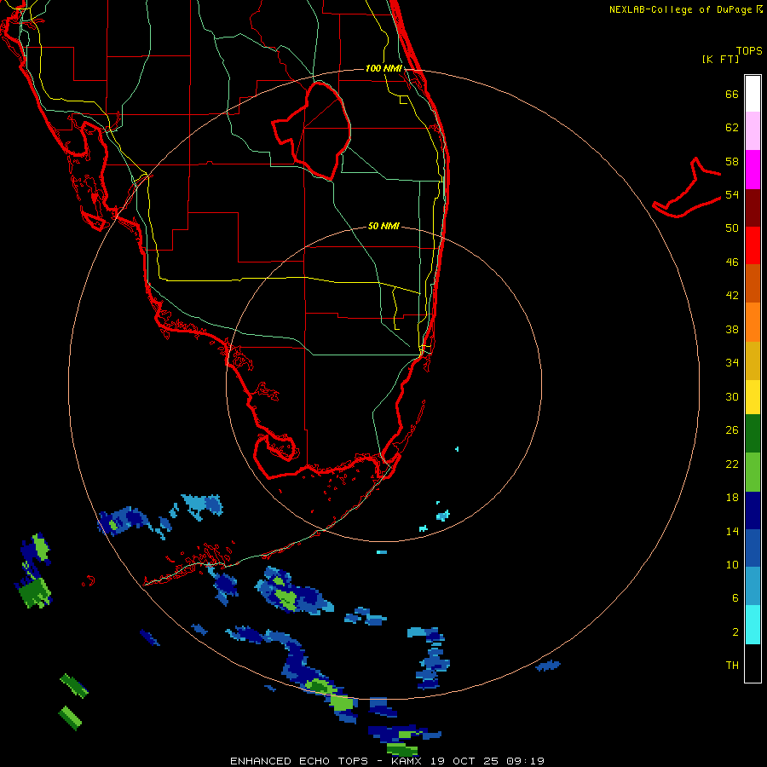Pick the gold 38 kft legend swatch
The height and width of the screenshot is (767, 767).
pos(753,361)
